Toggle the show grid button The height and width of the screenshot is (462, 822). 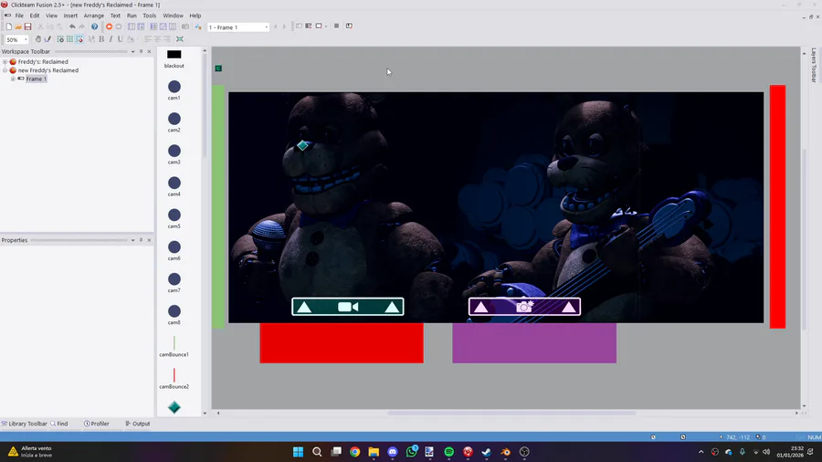click(69, 39)
